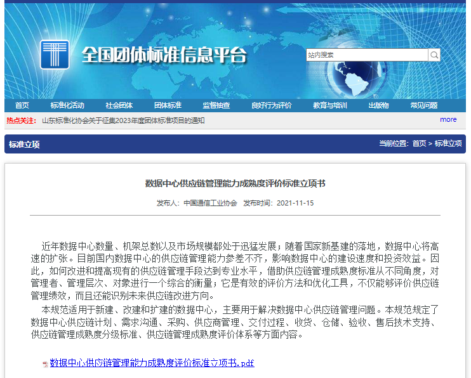Click the 全国团体标准信息平台 site title

(164, 55)
